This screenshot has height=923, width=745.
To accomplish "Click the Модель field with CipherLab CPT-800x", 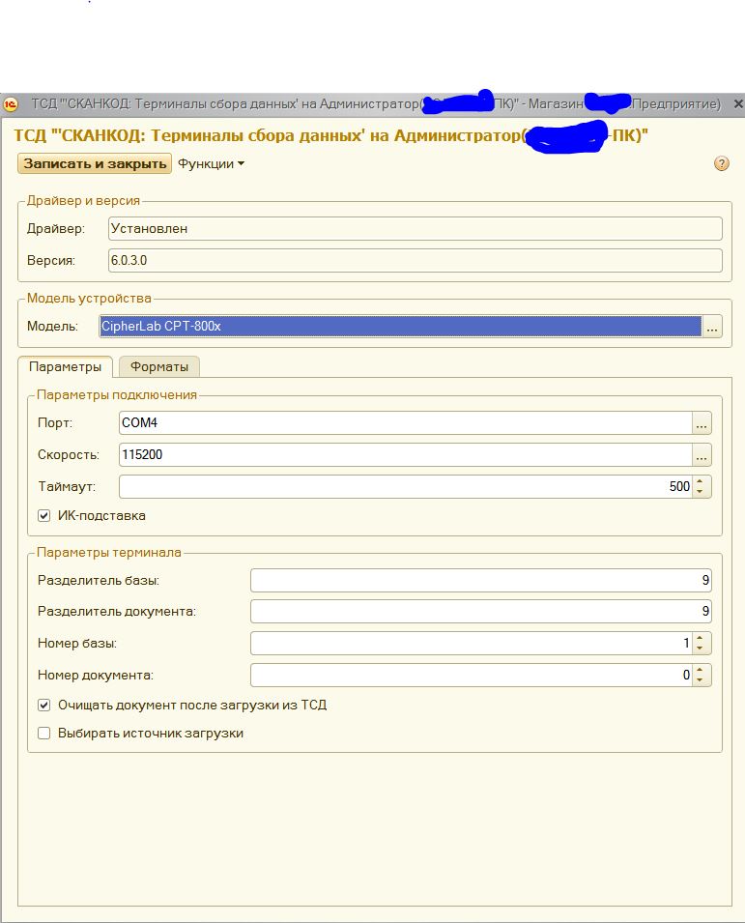I will pyautogui.click(x=400, y=327).
